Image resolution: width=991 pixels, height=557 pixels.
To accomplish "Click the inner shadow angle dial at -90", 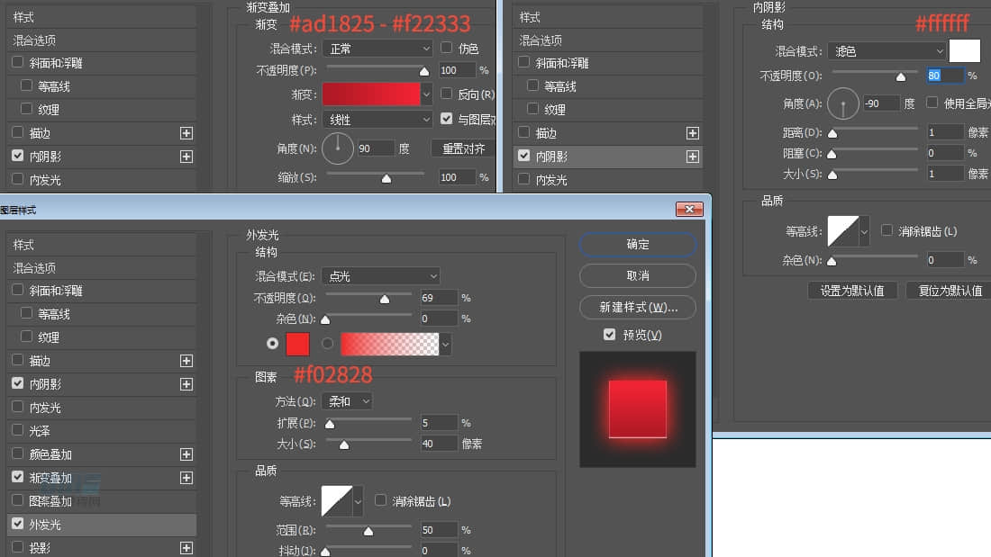I will pyautogui.click(x=843, y=103).
